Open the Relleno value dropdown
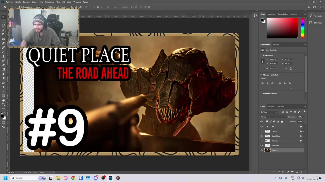The height and width of the screenshot is (182, 325). tap(304, 122)
